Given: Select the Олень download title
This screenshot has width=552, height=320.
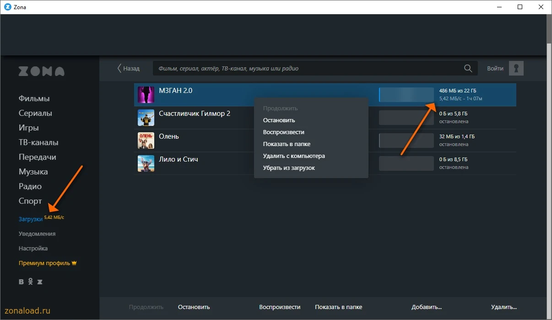Looking at the screenshot, I should coord(169,136).
